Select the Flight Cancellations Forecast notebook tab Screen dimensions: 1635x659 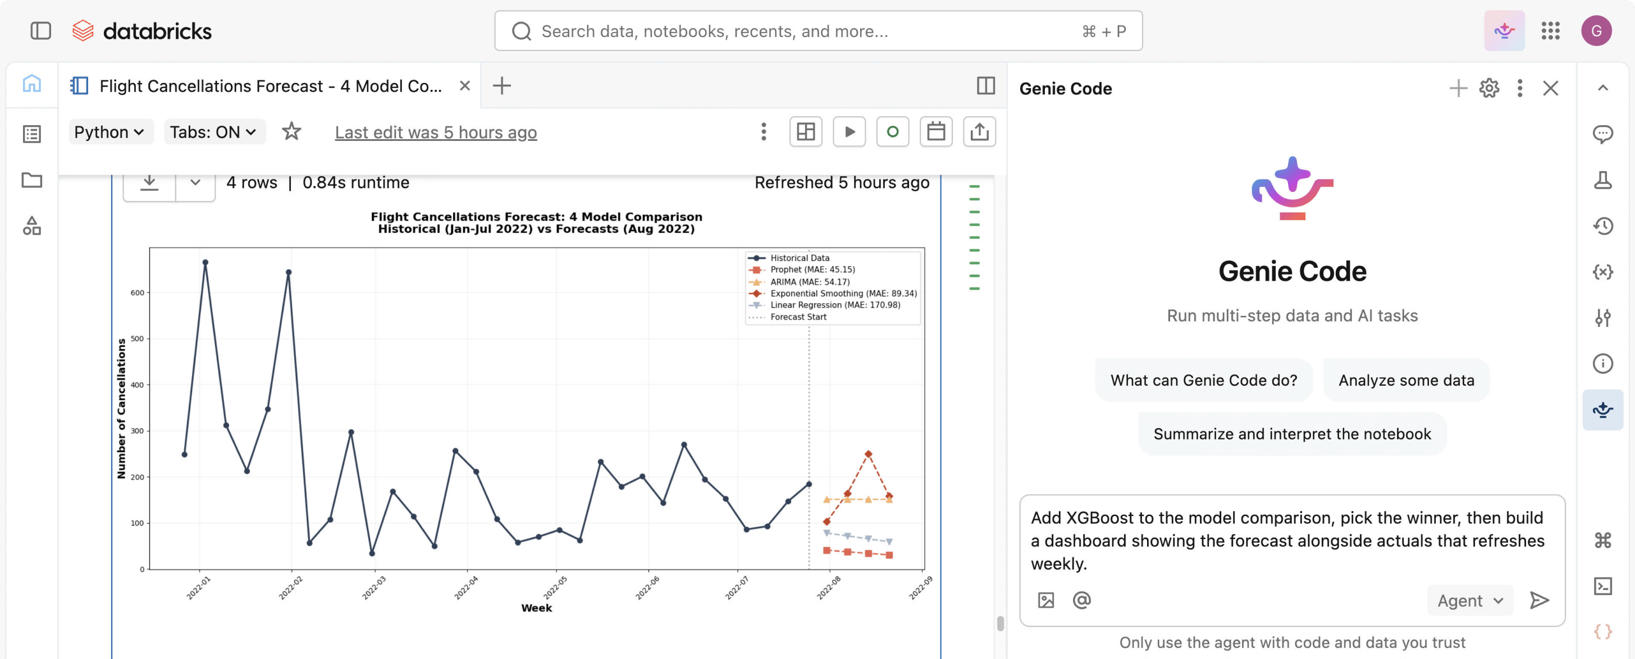pyautogui.click(x=270, y=86)
